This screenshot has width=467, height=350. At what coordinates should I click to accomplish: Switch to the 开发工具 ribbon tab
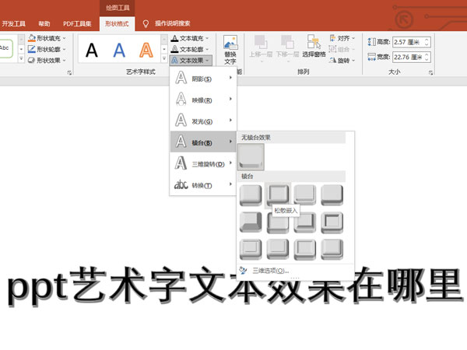pyautogui.click(x=15, y=24)
